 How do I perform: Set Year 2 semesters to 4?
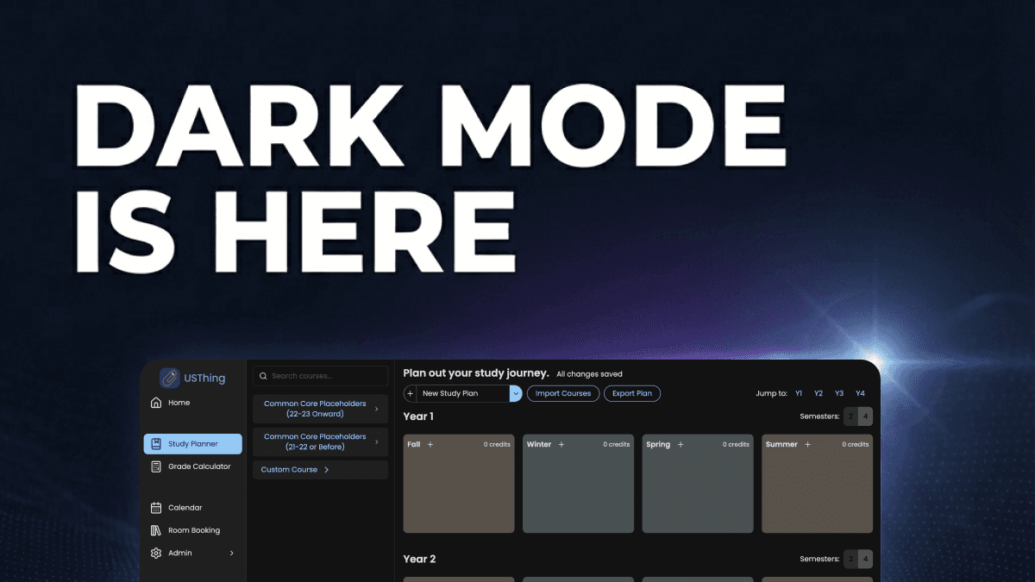click(x=865, y=559)
